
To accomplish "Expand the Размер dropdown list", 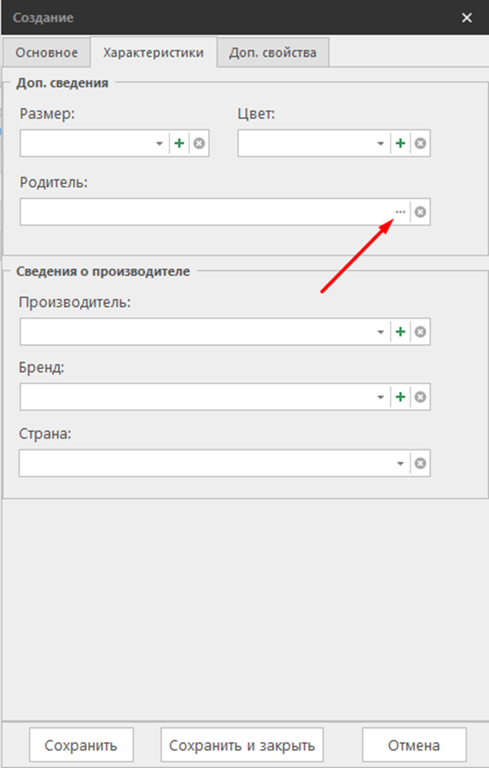I will pos(160,144).
